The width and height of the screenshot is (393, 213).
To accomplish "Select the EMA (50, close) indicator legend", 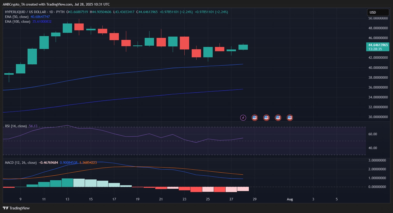I will point(17,17).
